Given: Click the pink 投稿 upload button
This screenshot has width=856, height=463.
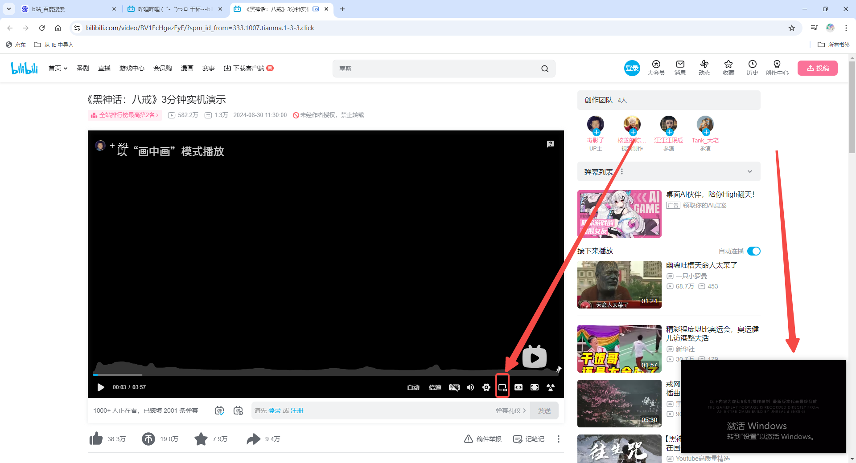Looking at the screenshot, I should point(818,68).
